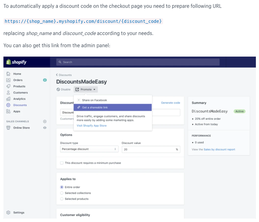Click the Active status badge
The width and height of the screenshot is (259, 222).
[240, 111]
